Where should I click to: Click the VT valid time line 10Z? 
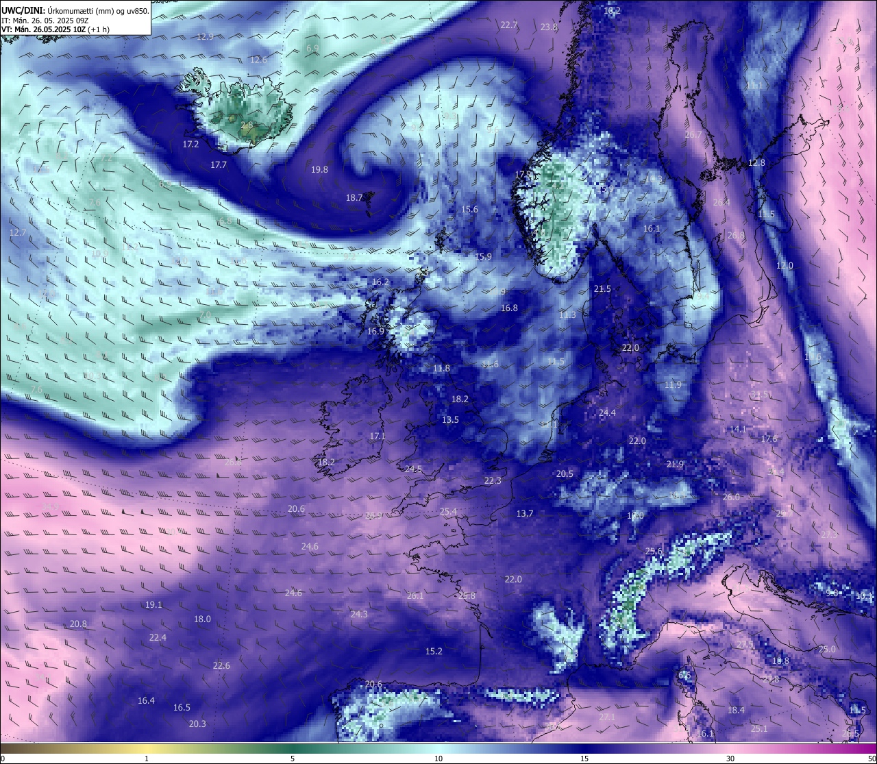55,29
